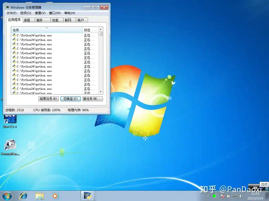Screen dimensions: 269x201
Task: Click the 新任务(N) button
Action: [x=92, y=99]
